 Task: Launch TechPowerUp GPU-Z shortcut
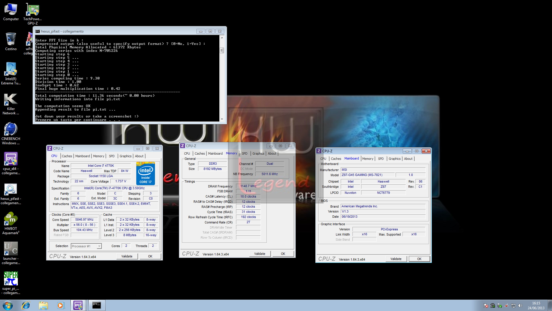32,14
